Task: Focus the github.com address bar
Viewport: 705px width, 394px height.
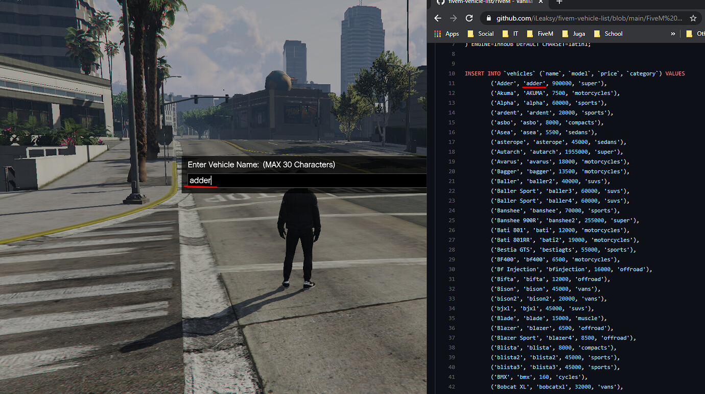Action: (x=582, y=18)
